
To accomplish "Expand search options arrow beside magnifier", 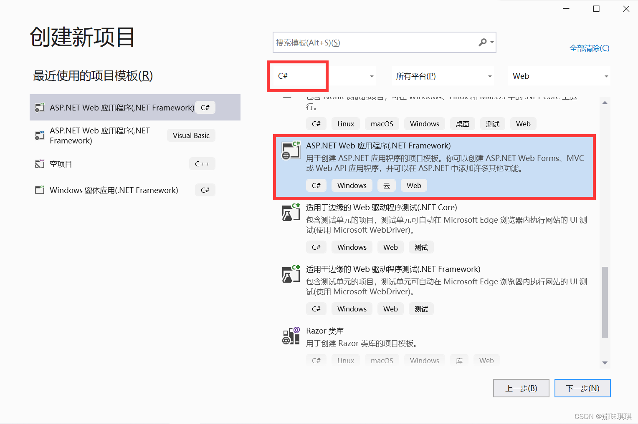I will point(492,43).
